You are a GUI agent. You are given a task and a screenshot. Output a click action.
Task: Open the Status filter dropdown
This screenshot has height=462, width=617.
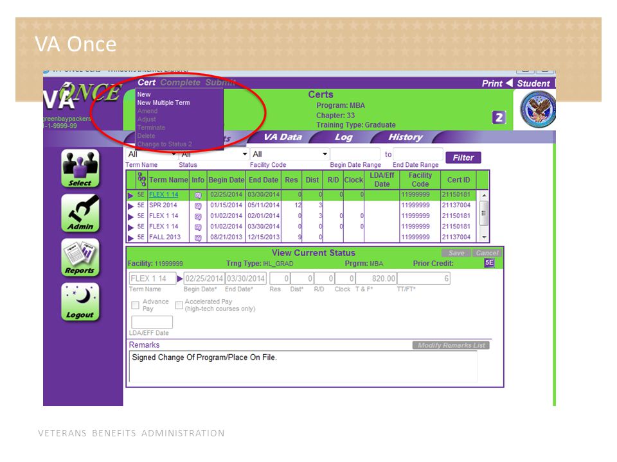[x=245, y=154]
